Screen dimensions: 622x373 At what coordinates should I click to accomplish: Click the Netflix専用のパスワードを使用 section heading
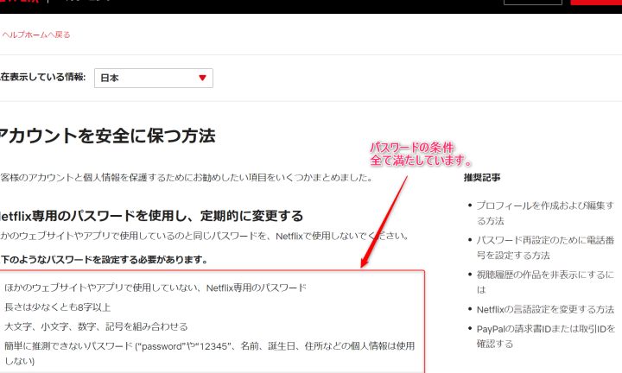click(151, 216)
